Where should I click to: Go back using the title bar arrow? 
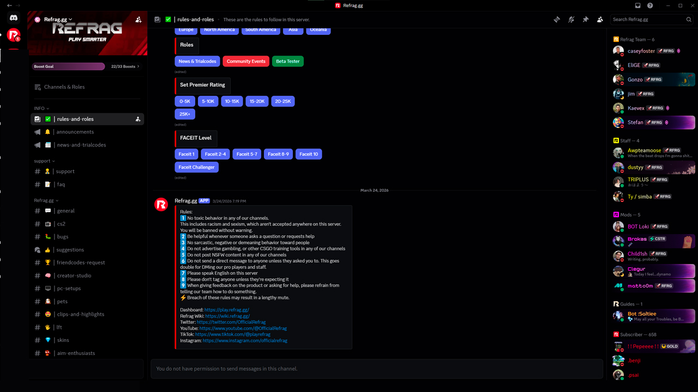[x=9, y=5]
